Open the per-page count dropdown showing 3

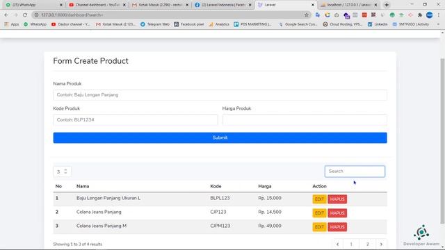[x=62, y=172]
